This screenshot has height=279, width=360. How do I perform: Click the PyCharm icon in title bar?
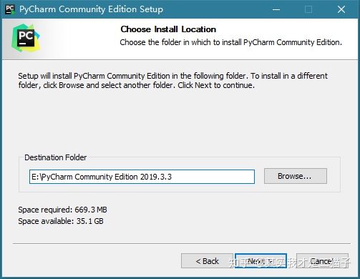point(10,9)
